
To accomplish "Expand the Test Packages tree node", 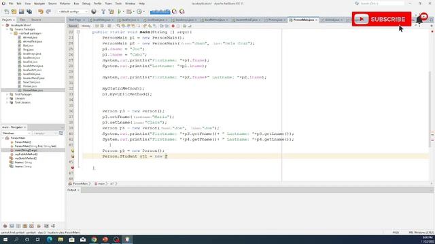I will coord(7,94).
